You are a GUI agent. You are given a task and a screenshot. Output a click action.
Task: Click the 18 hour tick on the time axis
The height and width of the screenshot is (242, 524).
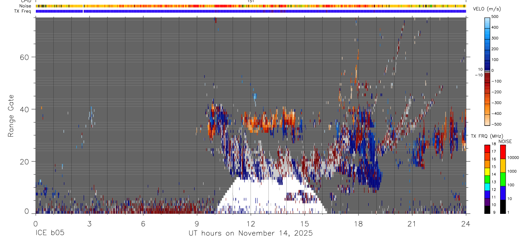[358, 224]
